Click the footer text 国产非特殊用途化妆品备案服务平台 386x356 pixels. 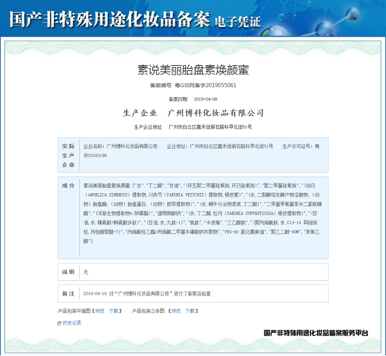316,333
